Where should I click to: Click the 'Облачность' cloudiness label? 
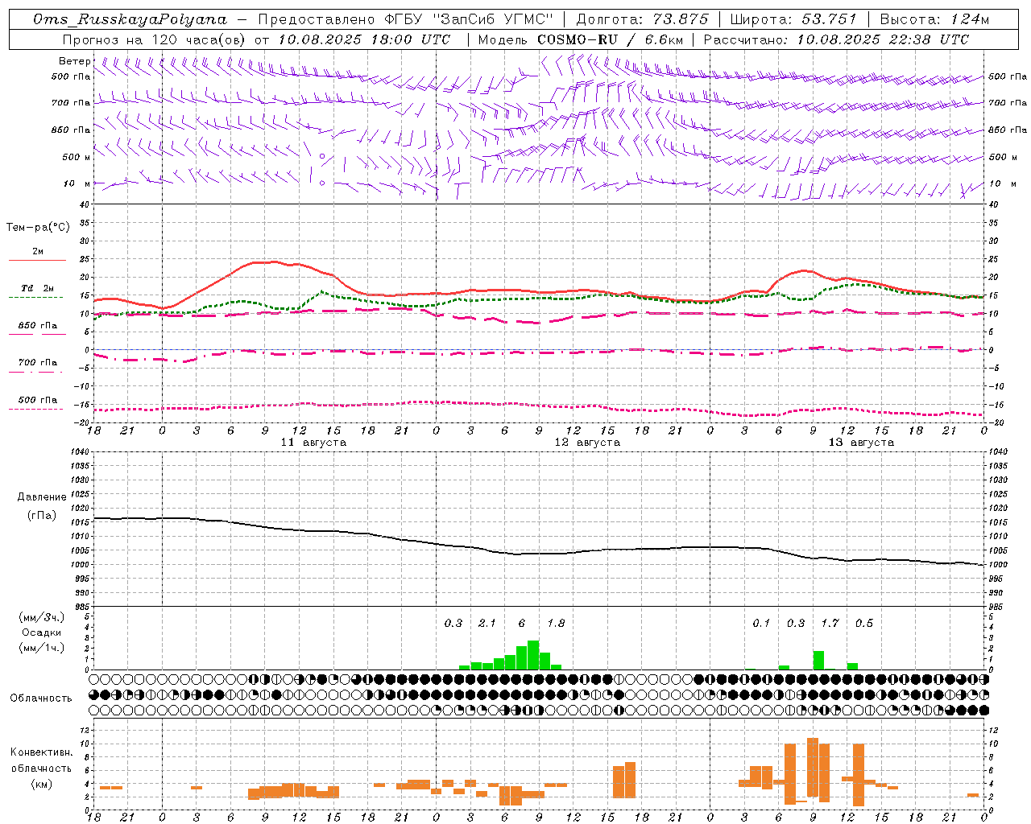(41, 698)
